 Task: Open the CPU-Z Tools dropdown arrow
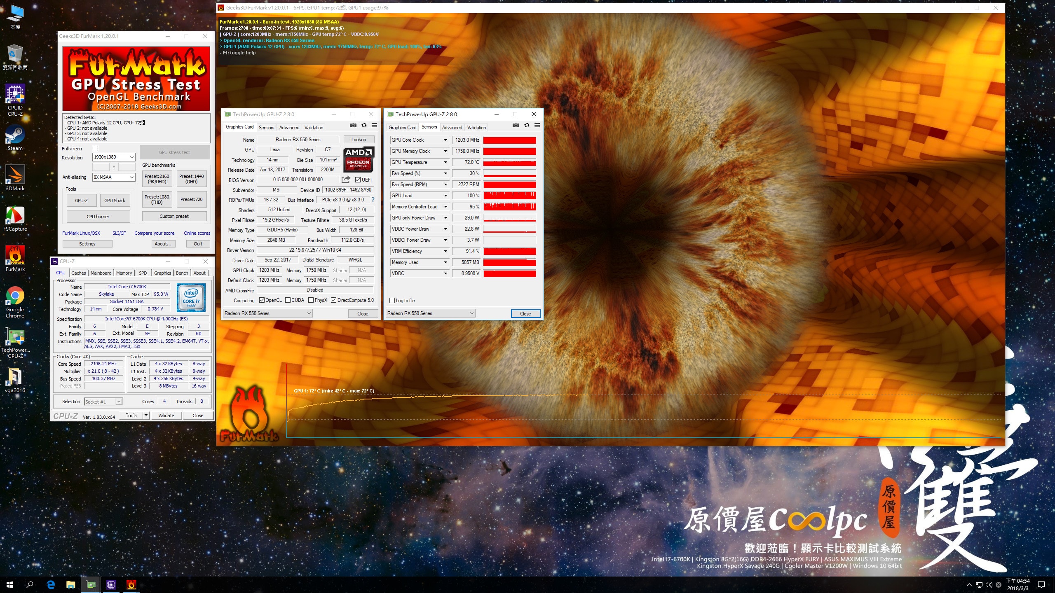point(146,415)
